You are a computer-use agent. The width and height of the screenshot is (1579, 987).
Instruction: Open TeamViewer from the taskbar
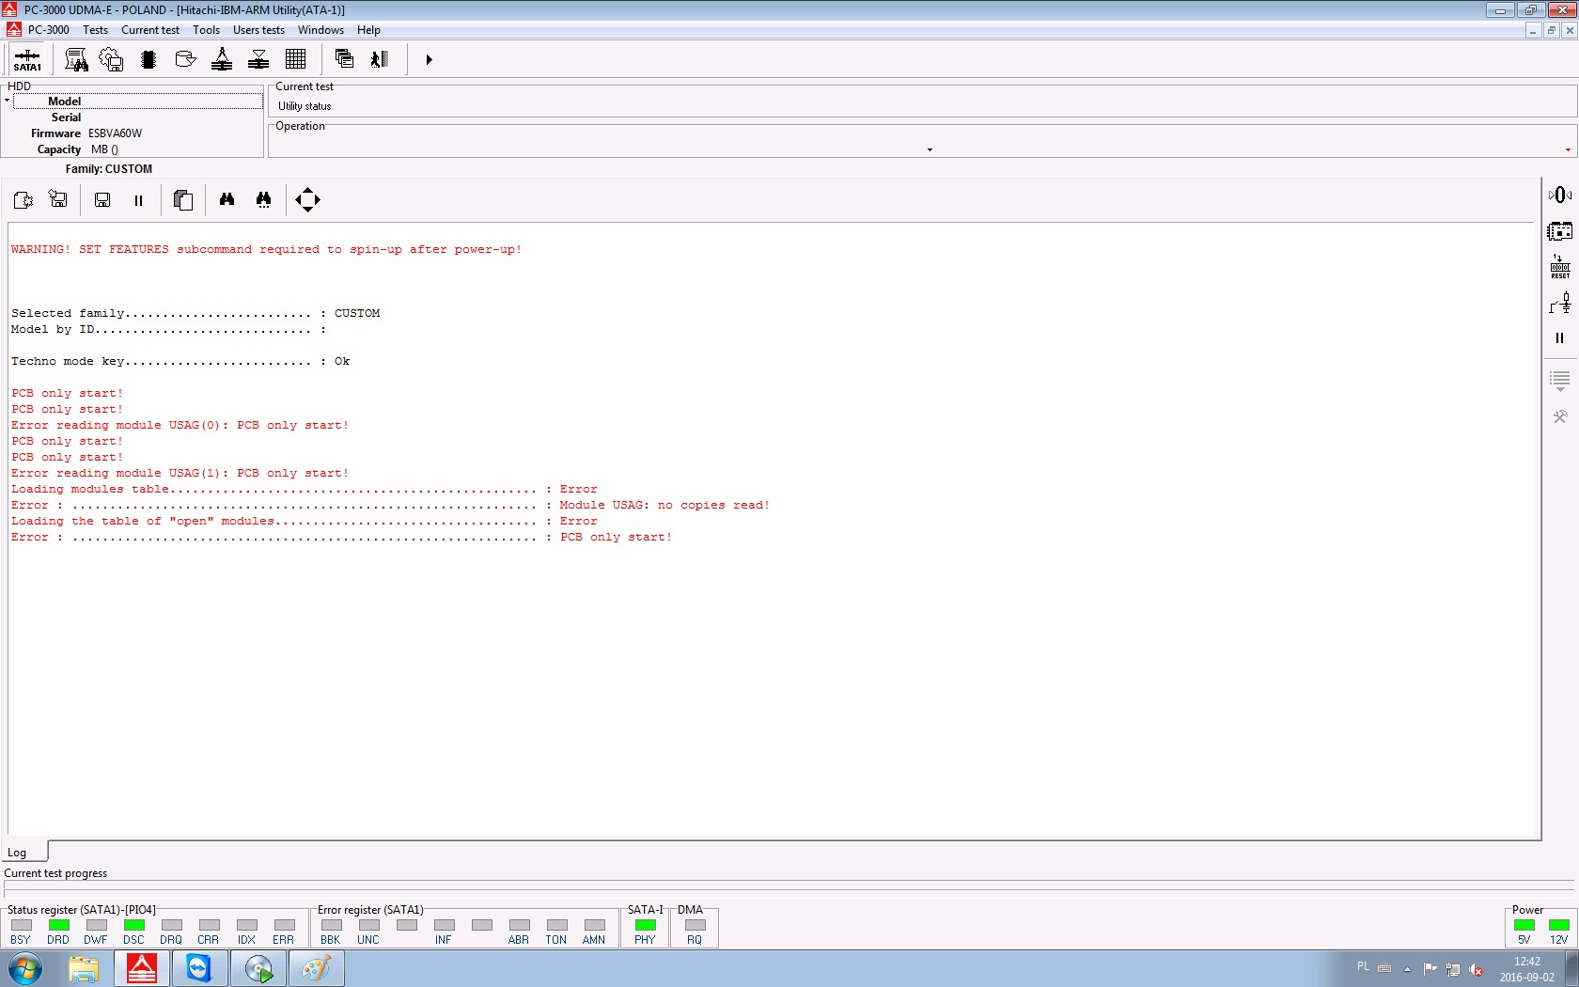tap(199, 968)
